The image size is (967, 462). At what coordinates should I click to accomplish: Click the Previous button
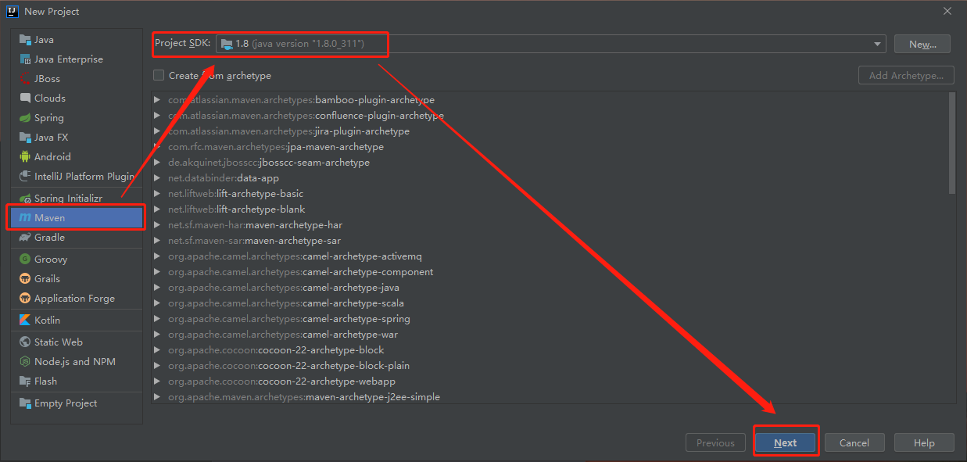(715, 442)
